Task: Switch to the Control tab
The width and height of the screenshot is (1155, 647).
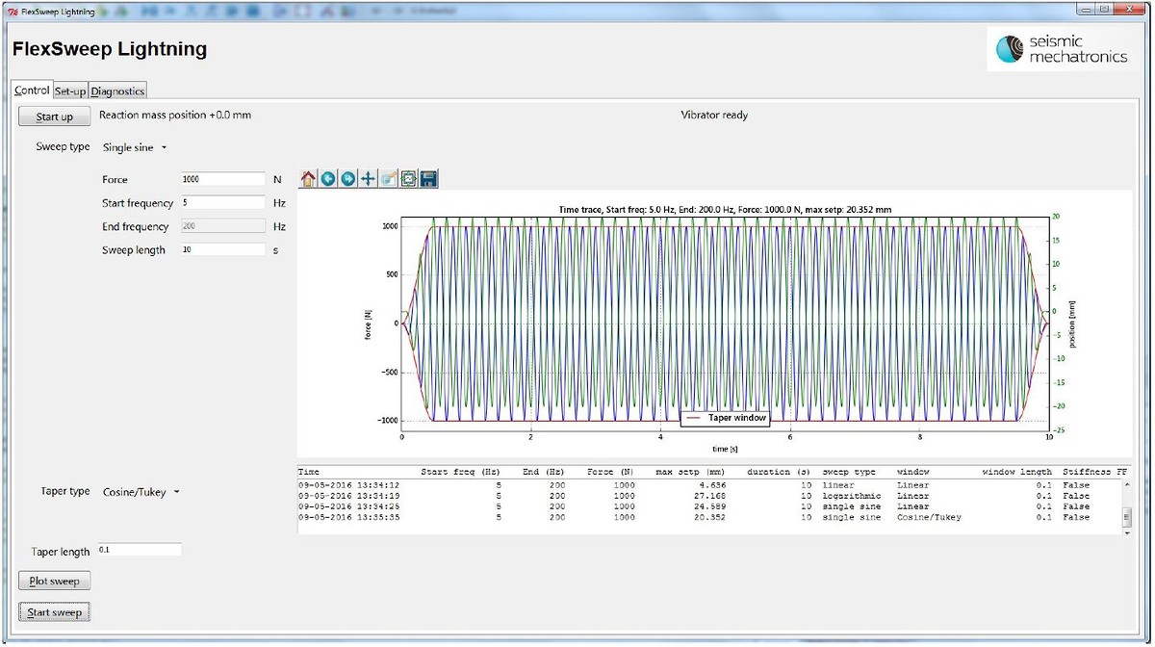Action: (32, 91)
